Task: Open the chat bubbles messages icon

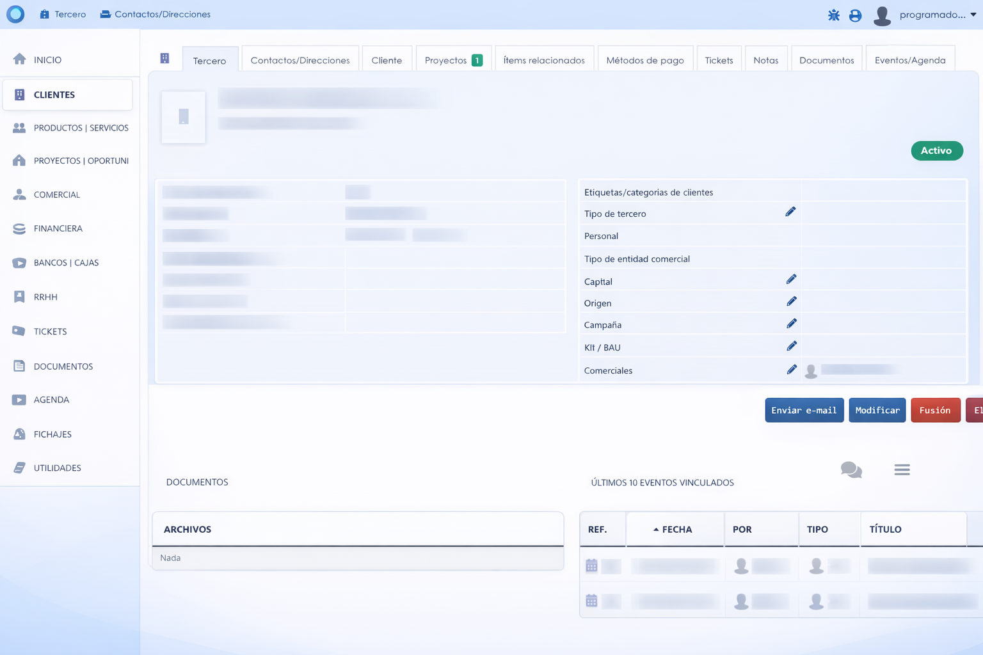Action: point(851,470)
